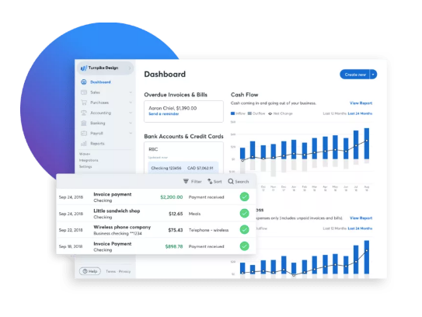Viewport: 422px width, 317px height.
Task: Open the Dashboard menu item
Action: click(100, 82)
